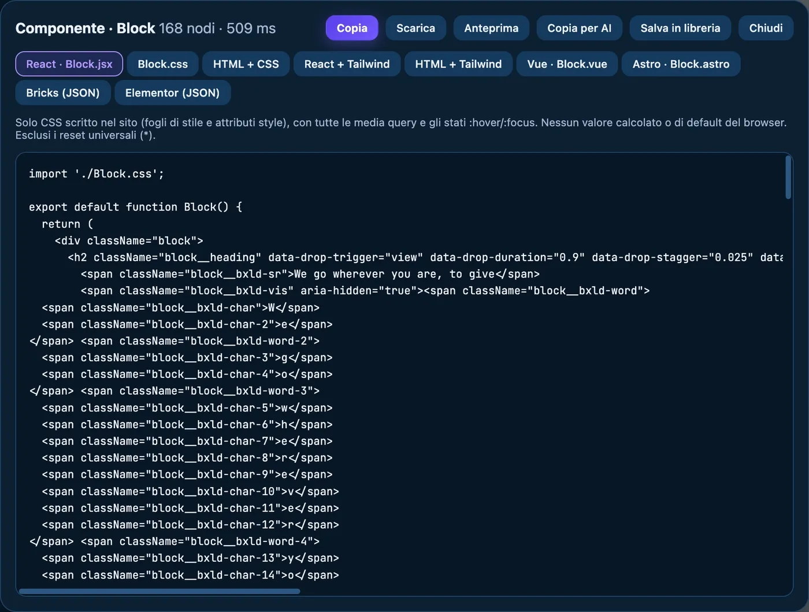Click the block__bxld-char-2 code line
The height and width of the screenshot is (612, 809).
click(187, 324)
